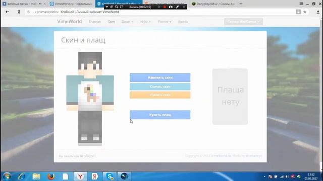Reload the page with the refresh icon
The height and width of the screenshot is (181, 323).
click(x=29, y=12)
